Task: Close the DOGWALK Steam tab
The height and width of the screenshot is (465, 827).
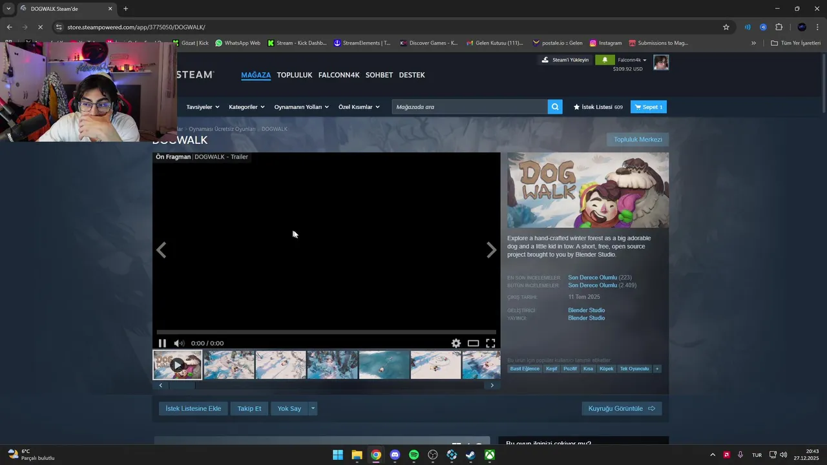Action: pos(110,9)
